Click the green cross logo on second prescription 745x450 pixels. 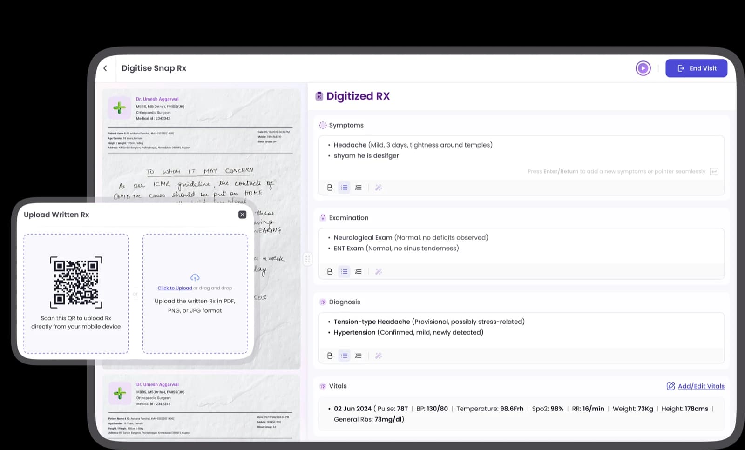point(120,394)
